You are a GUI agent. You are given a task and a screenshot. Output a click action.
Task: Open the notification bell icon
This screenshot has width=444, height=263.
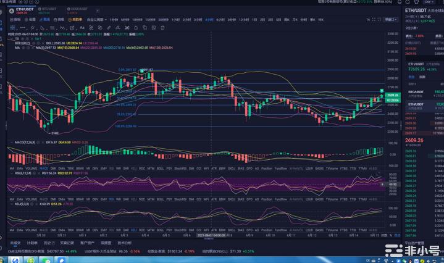tap(400, 2)
